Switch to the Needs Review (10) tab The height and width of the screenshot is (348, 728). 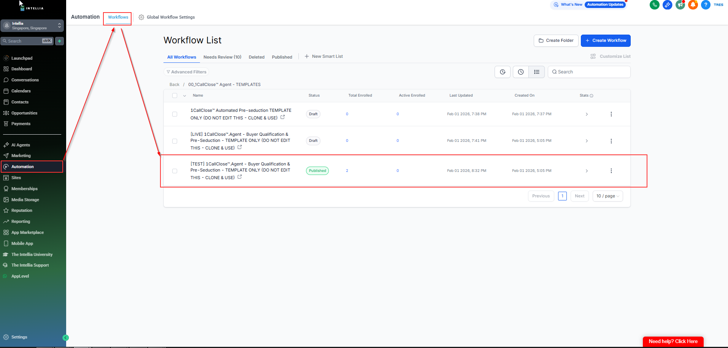[x=222, y=57]
